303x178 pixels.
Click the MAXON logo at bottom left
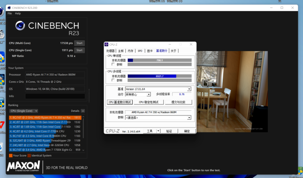click(x=23, y=166)
